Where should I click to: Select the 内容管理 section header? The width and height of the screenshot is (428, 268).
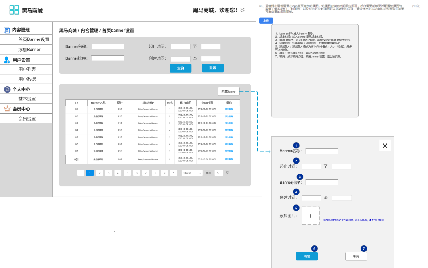pos(26,30)
